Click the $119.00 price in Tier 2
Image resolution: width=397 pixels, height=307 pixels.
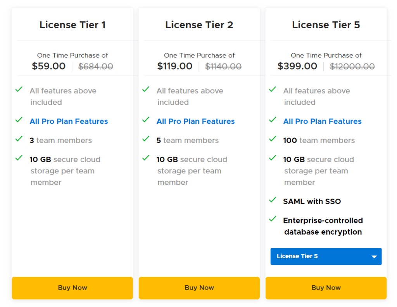tap(175, 66)
